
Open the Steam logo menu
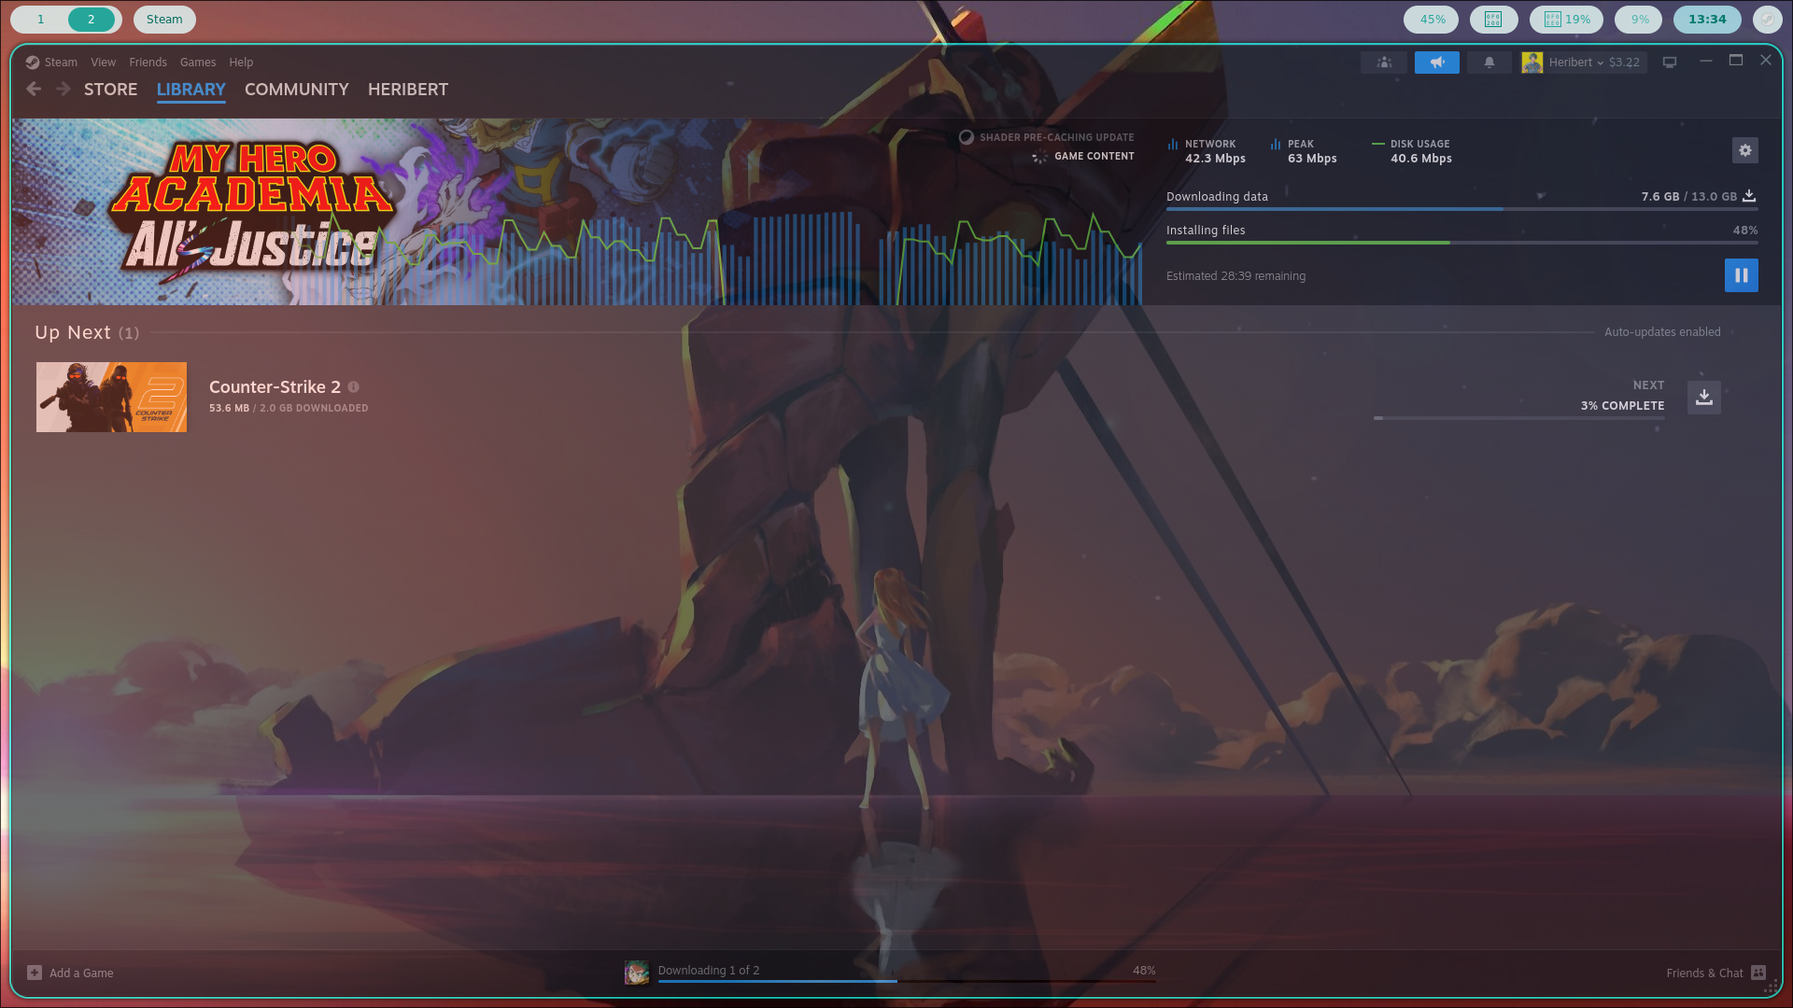[33, 63]
